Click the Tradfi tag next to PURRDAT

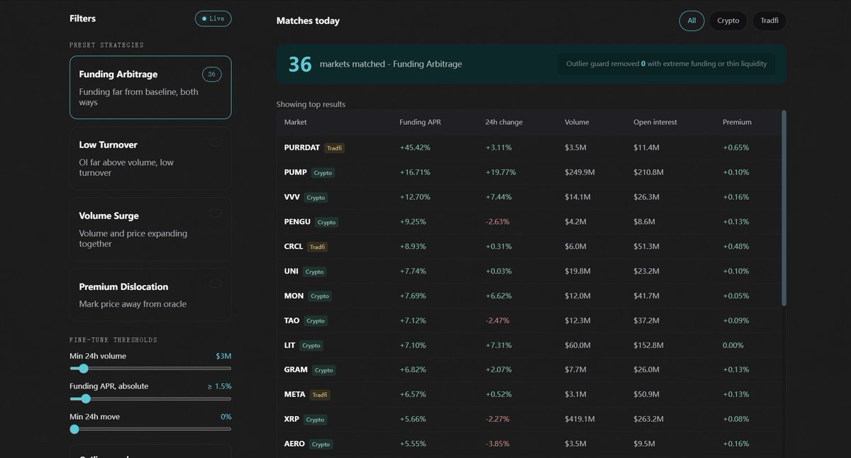[334, 147]
